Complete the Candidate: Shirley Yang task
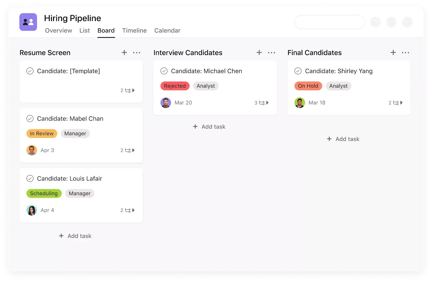 tap(298, 71)
